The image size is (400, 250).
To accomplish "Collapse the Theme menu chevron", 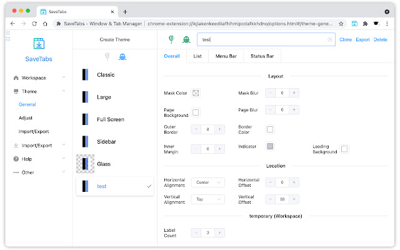I will point(64,91).
